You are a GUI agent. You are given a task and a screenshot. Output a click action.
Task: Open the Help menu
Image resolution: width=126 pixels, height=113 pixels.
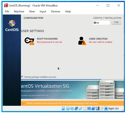click(68, 11)
